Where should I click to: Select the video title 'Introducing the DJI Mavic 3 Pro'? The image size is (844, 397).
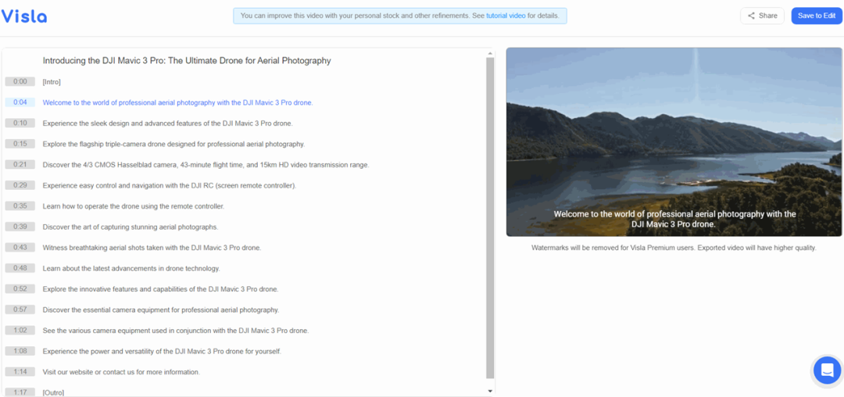[x=187, y=61]
